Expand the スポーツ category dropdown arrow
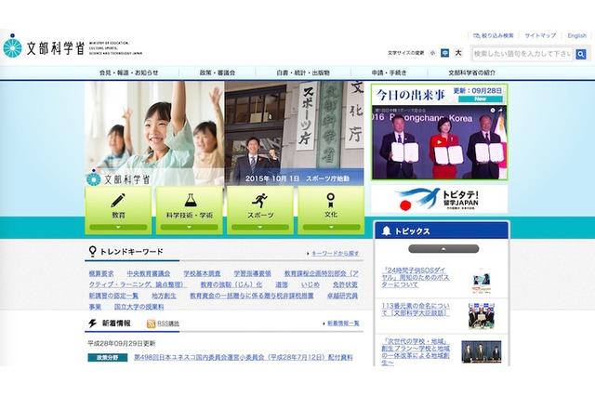 click(260, 227)
